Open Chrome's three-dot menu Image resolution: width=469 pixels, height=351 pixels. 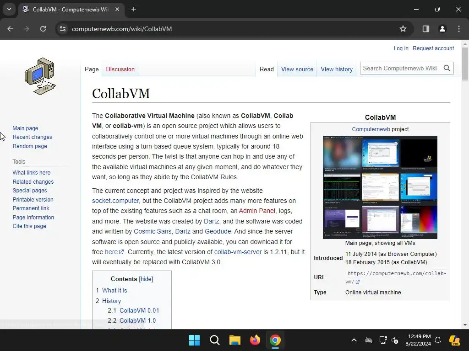459,29
